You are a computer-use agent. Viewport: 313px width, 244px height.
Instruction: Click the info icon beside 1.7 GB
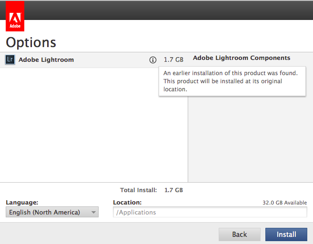point(153,60)
